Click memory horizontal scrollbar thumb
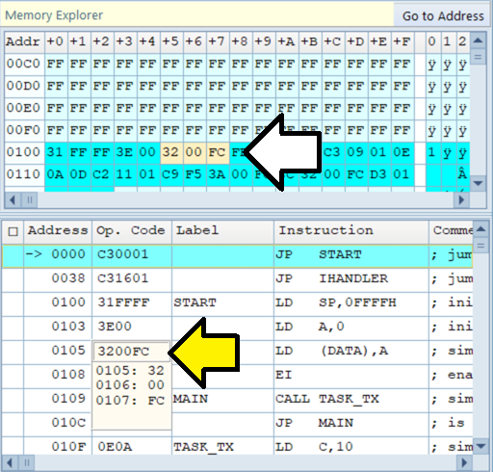The width and height of the screenshot is (493, 472). (x=30, y=200)
